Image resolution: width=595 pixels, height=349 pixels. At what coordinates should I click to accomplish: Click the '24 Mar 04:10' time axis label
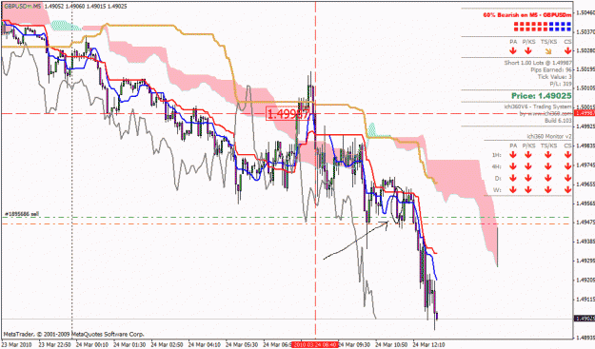pos(205,345)
